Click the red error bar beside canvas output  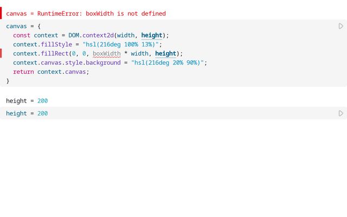(x=1, y=13)
